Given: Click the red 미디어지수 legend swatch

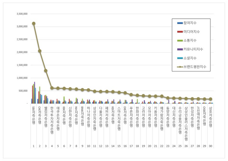Looking at the screenshot, I should pos(180,32).
